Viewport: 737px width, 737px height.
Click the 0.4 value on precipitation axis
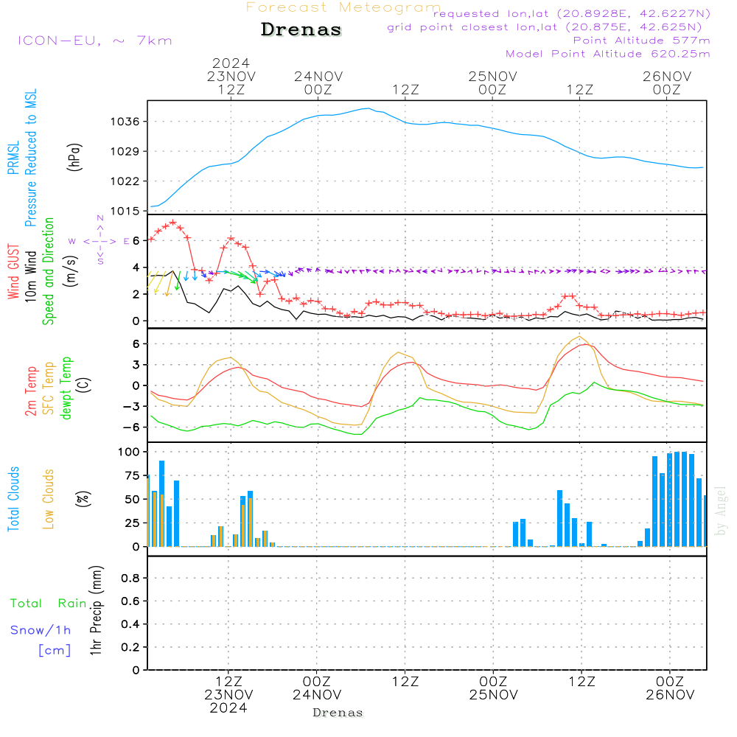coord(130,624)
